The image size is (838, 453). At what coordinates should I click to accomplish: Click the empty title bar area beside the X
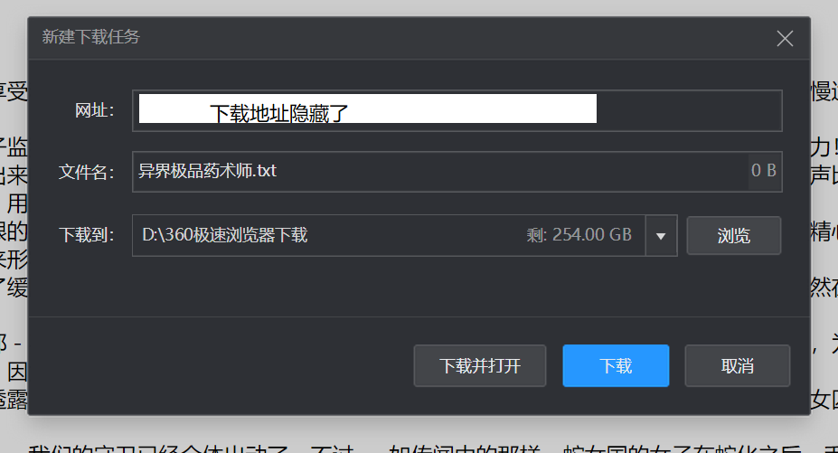(457, 37)
